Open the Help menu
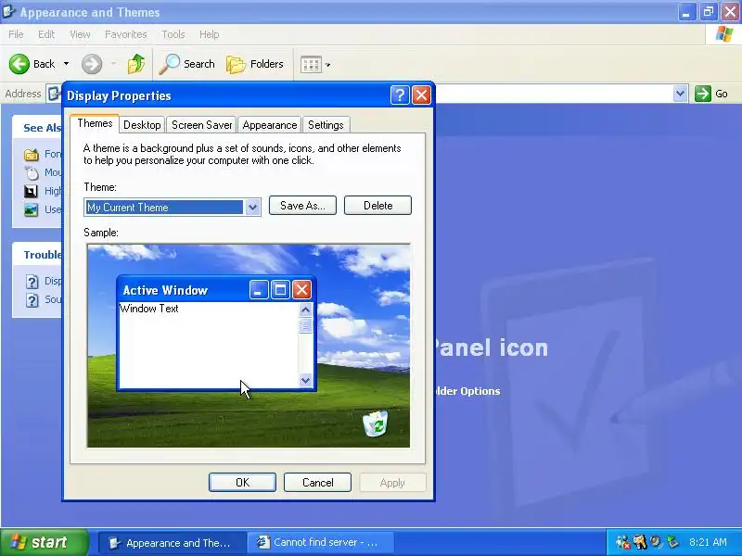Viewport: 742px width, 556px height. [209, 34]
